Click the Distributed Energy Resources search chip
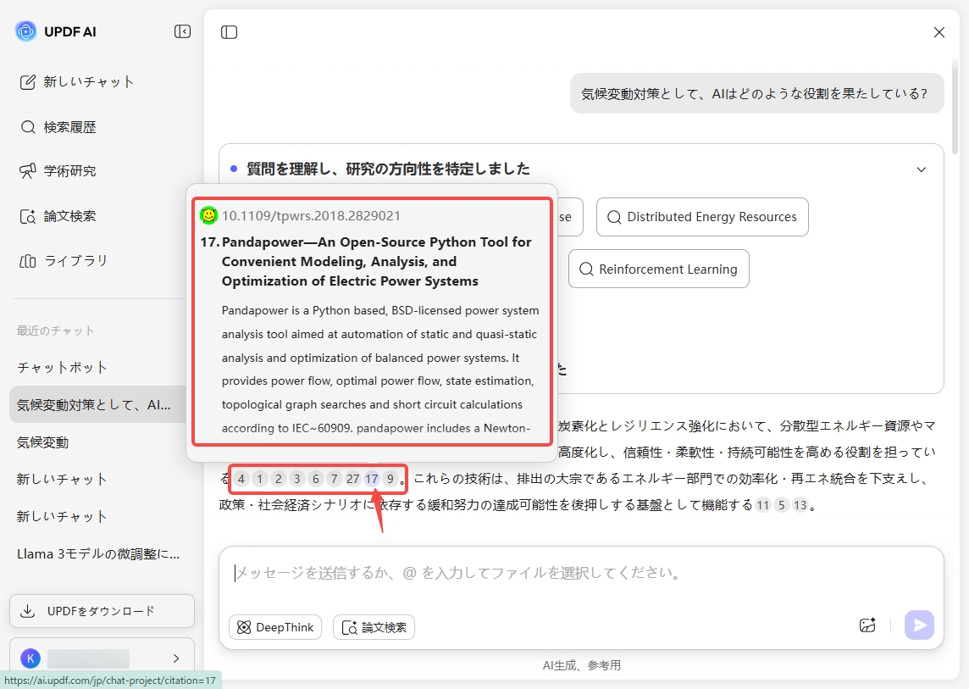Screen dimensions: 969x689 coord(702,217)
